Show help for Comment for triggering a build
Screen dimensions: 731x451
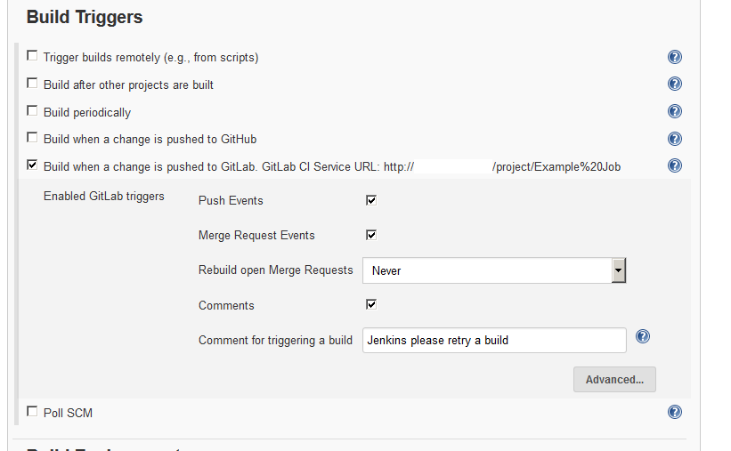(x=643, y=336)
